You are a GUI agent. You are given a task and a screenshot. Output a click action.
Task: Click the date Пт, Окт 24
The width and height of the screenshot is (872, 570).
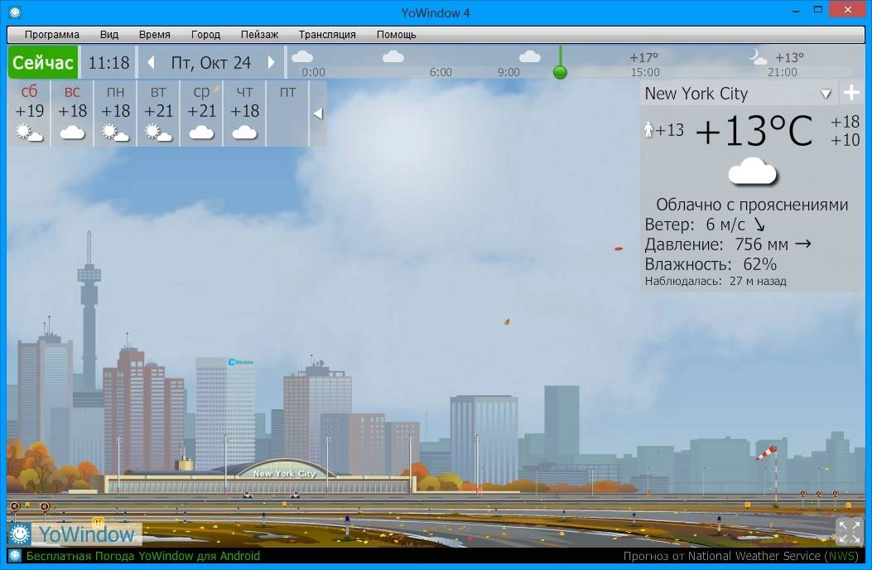point(211,63)
